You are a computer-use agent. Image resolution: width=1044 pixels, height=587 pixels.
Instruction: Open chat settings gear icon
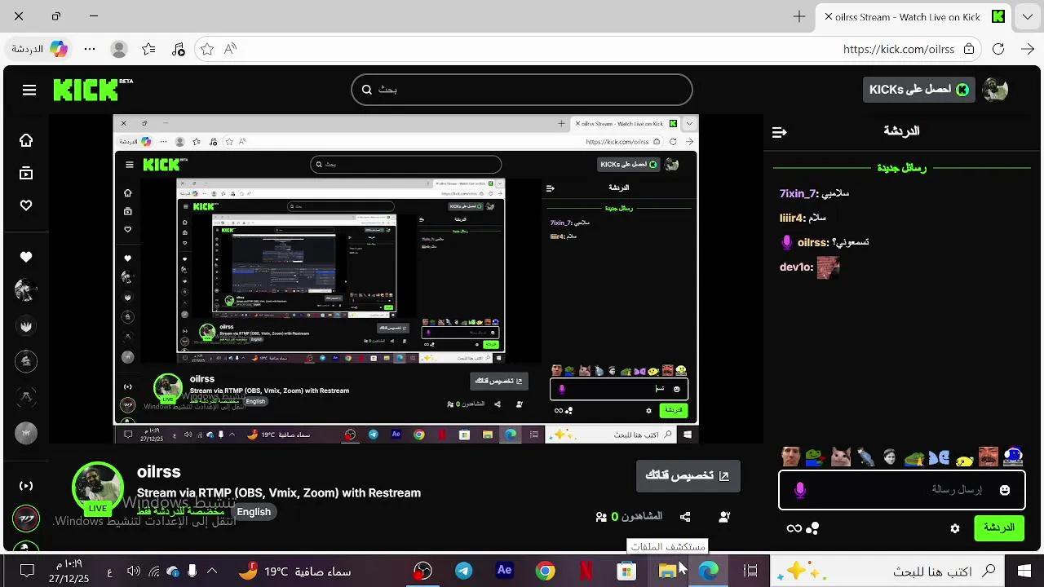(955, 528)
